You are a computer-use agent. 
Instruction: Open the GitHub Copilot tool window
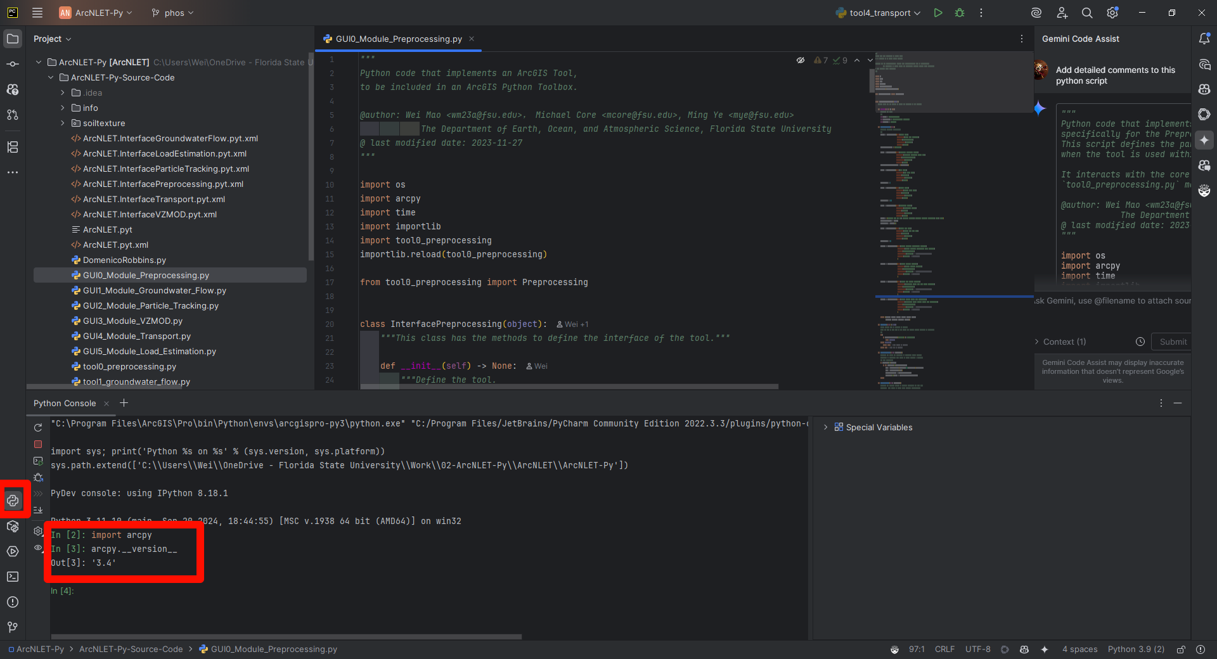tap(1204, 89)
